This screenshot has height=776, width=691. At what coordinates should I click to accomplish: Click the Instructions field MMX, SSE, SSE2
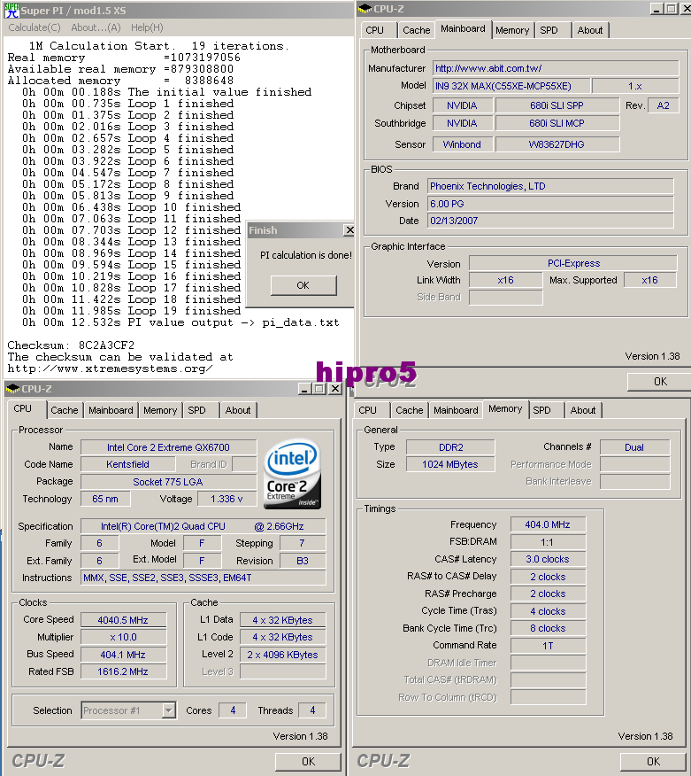(x=203, y=578)
